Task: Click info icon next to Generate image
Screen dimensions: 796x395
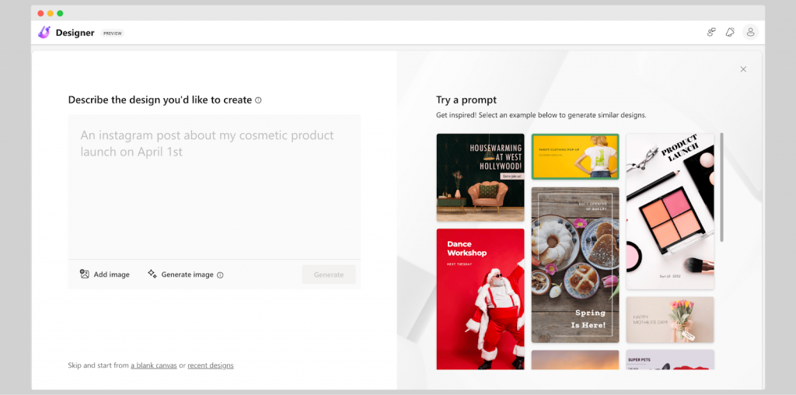Action: pos(220,274)
